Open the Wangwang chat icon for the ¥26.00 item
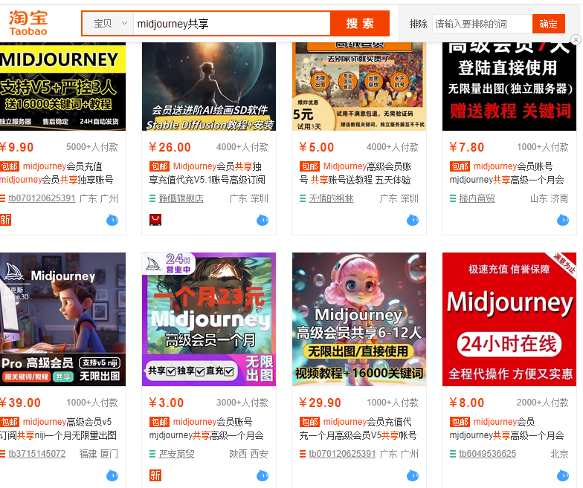 [262, 220]
